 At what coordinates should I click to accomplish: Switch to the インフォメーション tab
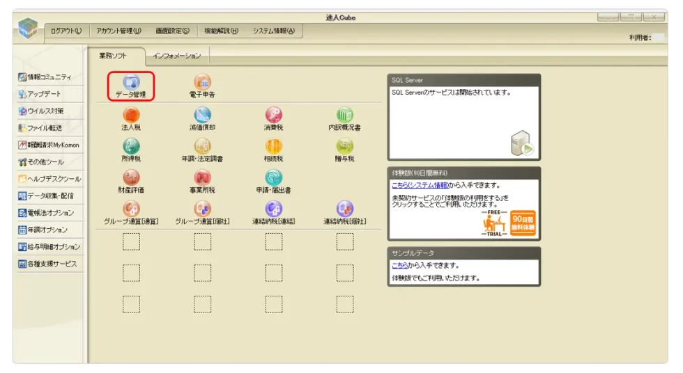[x=176, y=56]
